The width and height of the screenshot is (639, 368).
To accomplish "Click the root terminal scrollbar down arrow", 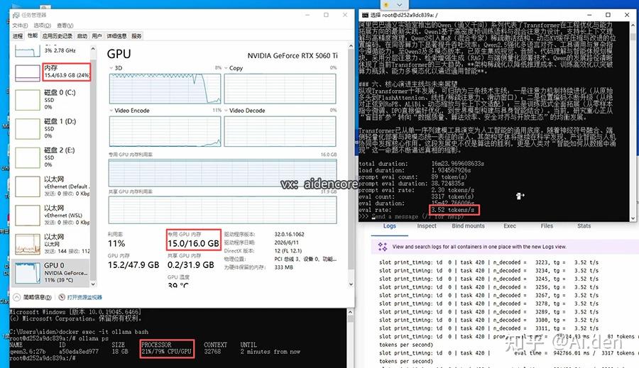I will pos(633,218).
